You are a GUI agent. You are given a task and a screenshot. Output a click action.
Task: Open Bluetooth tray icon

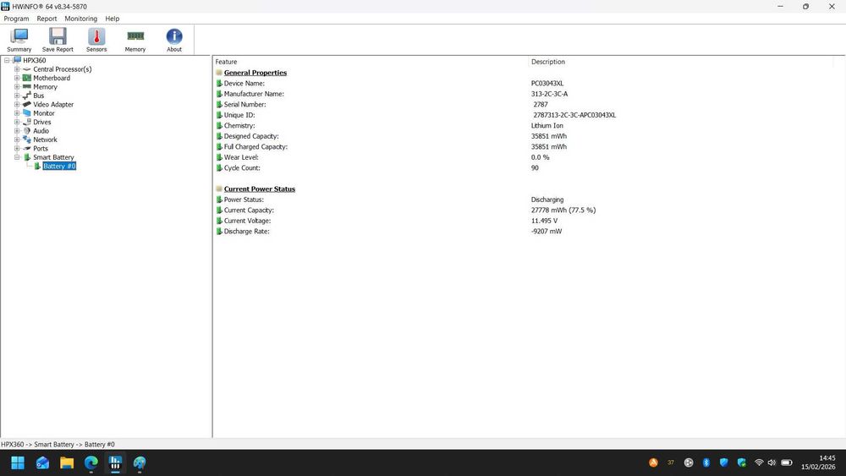click(706, 462)
